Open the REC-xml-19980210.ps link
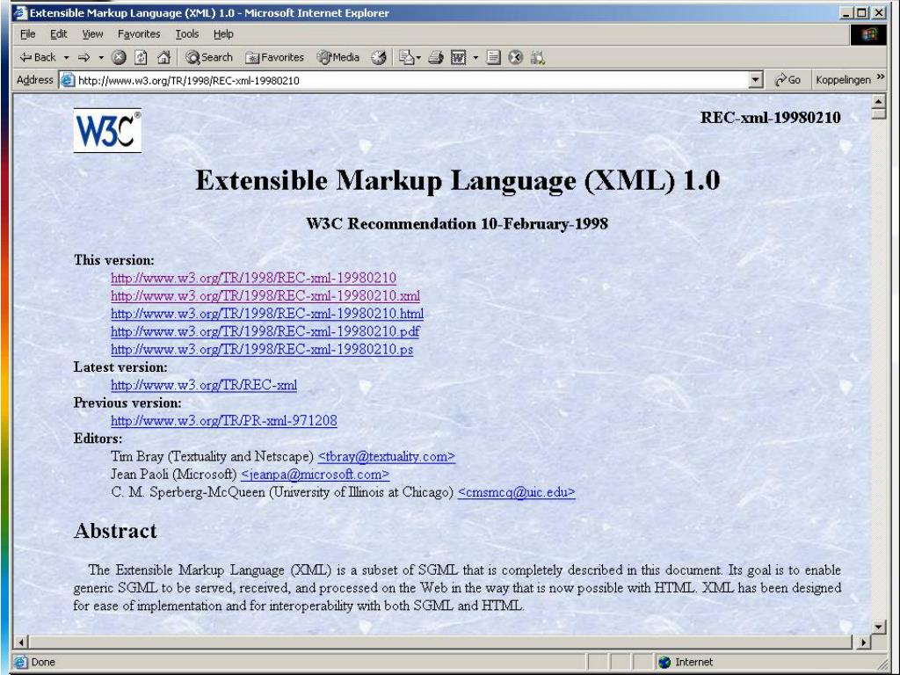900x675 pixels. (262, 349)
